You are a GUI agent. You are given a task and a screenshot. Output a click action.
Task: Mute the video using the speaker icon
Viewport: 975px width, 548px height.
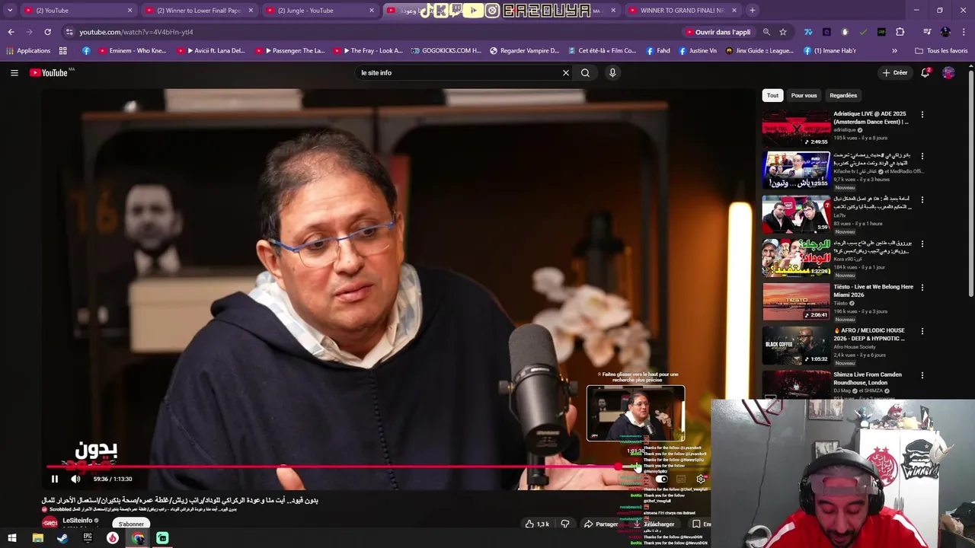[75, 479]
